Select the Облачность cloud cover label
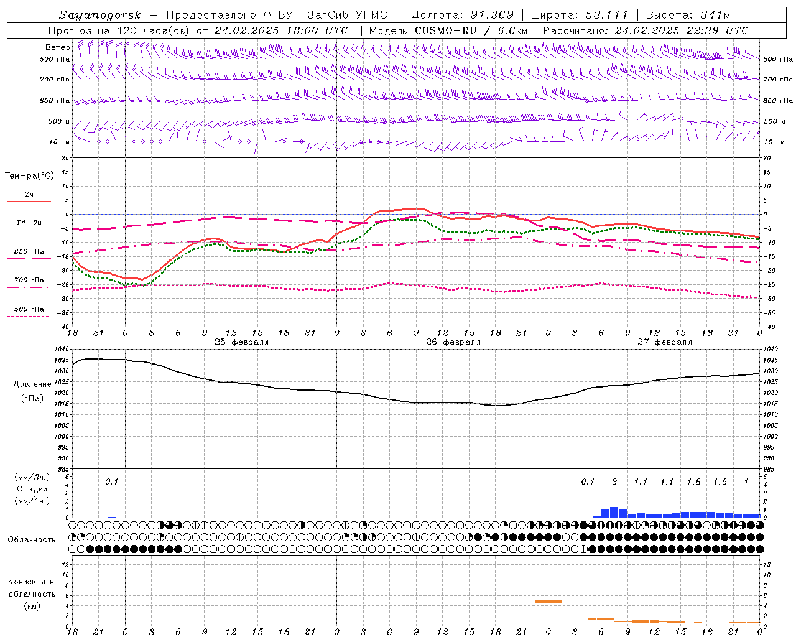 click(32, 539)
